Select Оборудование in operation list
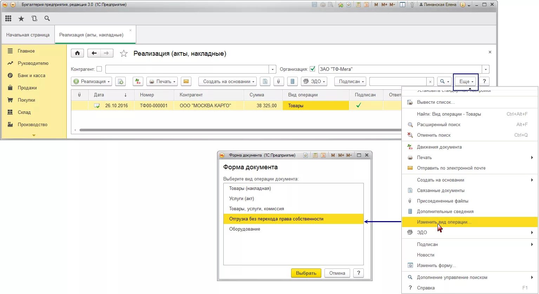Viewport: 539px width, 294px height. (x=294, y=229)
